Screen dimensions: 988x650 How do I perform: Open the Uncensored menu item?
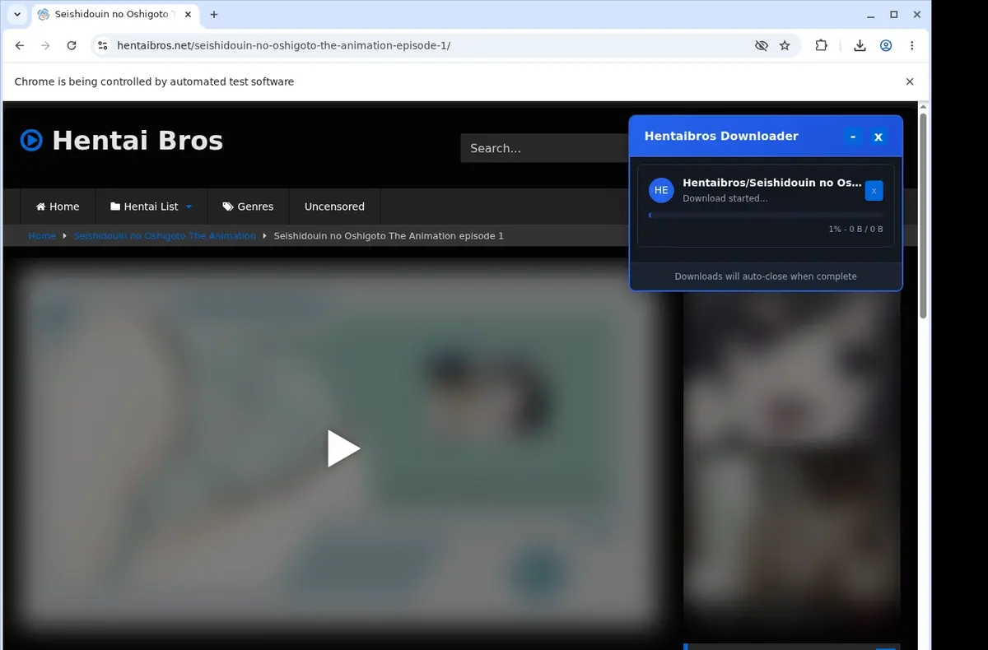click(334, 207)
